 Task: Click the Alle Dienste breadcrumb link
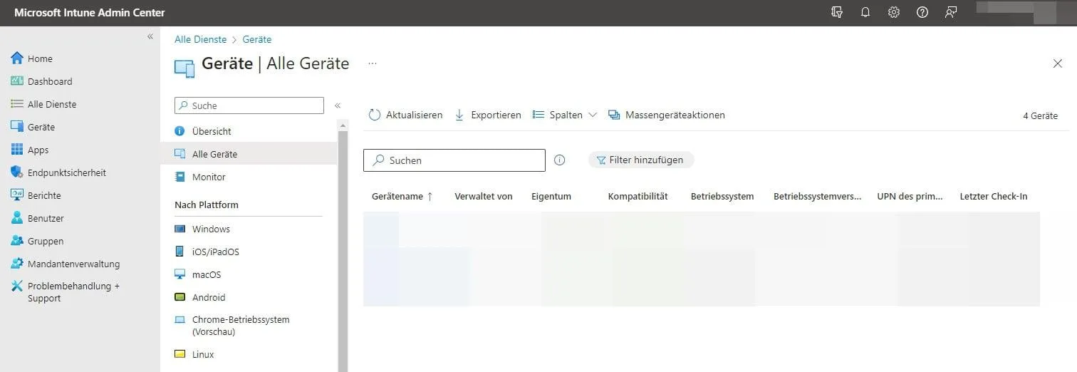click(x=200, y=39)
